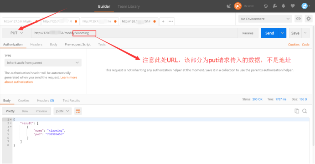Select the Raw view mode
Viewport: 315px width, 164px height.
[25, 111]
